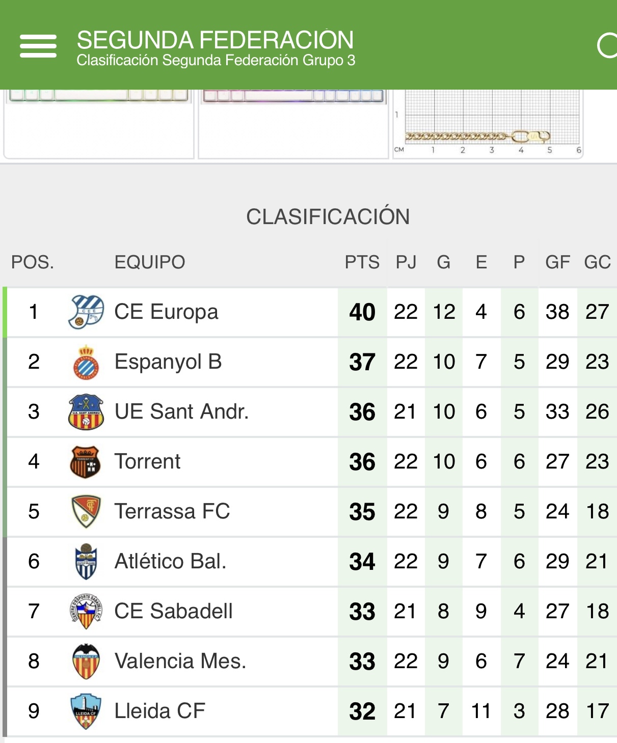Screen dimensions: 617x743
Task: Tap the search icon in header
Action: click(607, 46)
